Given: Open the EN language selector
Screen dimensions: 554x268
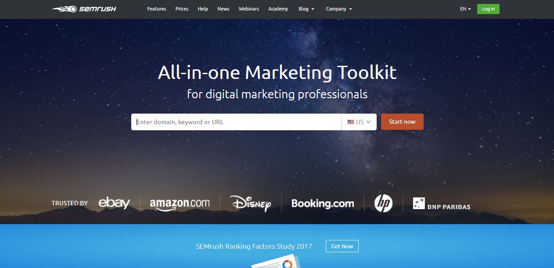Looking at the screenshot, I should pyautogui.click(x=465, y=9).
